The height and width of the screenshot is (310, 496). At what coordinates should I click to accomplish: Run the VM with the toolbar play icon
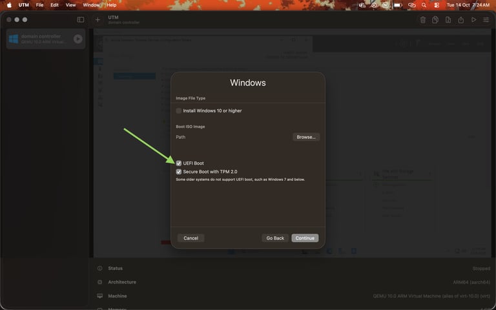473,20
